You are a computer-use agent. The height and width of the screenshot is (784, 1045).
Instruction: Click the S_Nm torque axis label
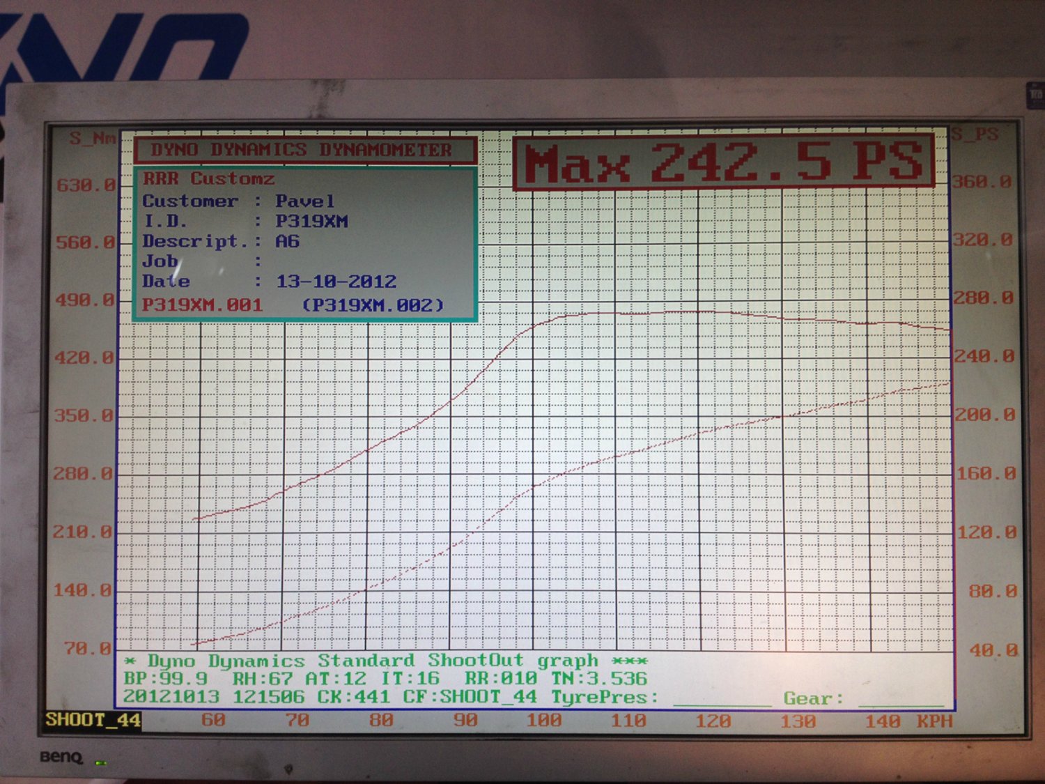[x=92, y=138]
